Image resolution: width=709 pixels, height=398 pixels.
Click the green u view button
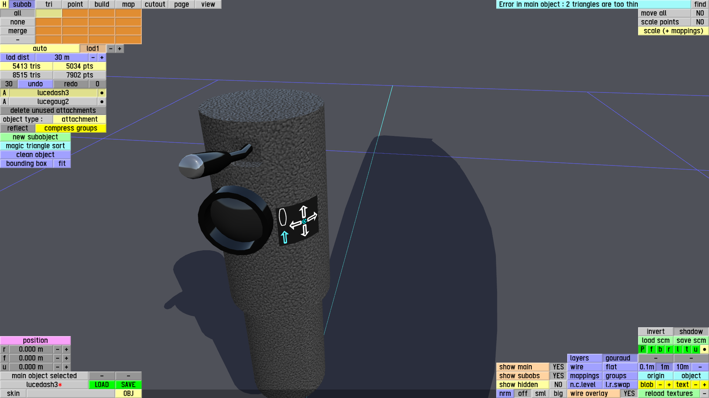coord(695,349)
